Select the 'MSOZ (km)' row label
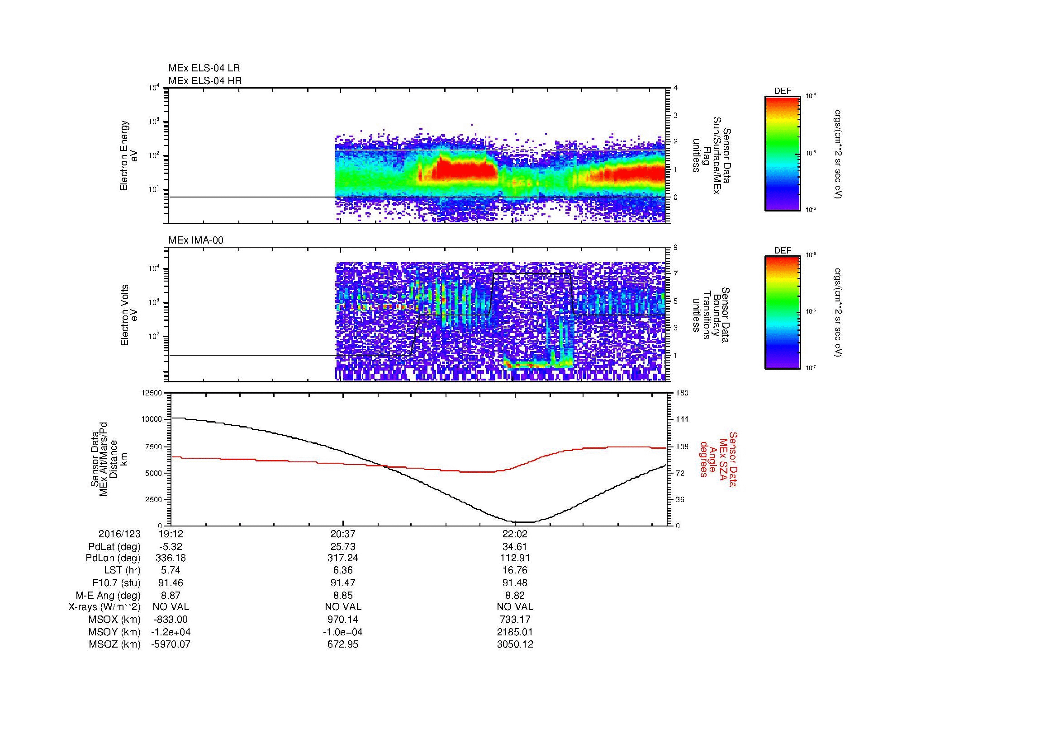The image size is (1058, 747). 115,644
